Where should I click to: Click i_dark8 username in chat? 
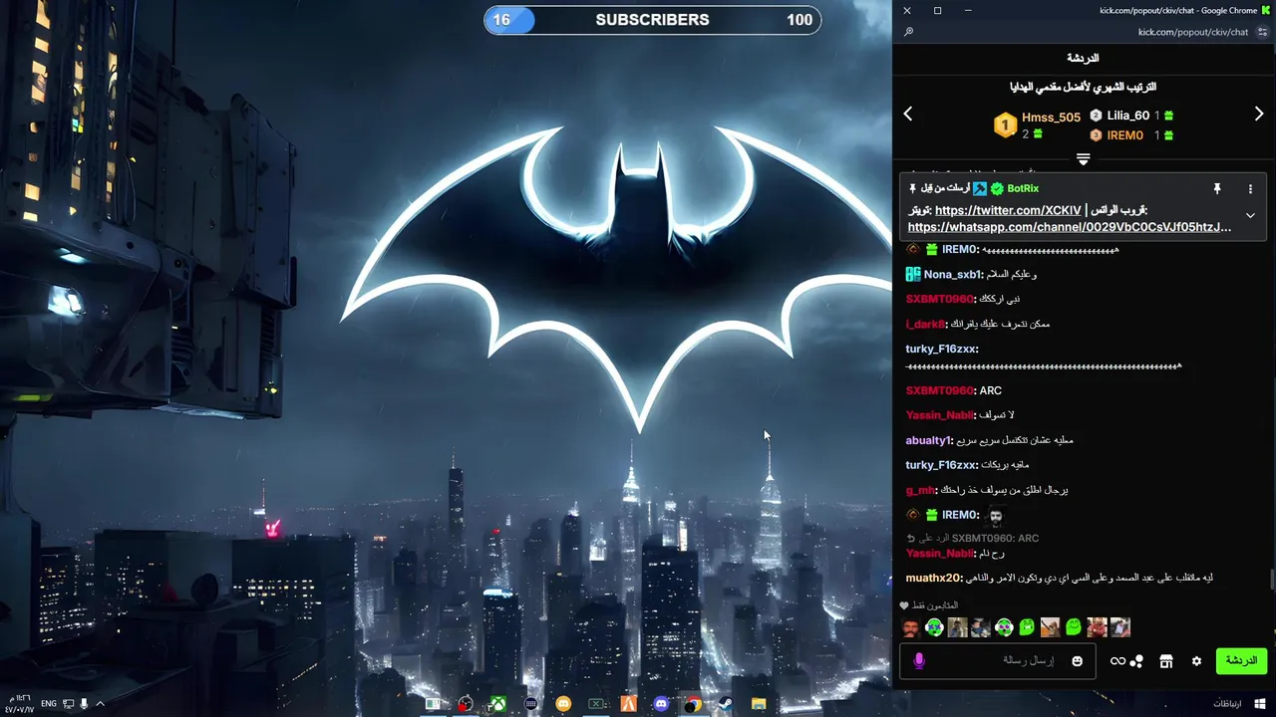coord(924,324)
